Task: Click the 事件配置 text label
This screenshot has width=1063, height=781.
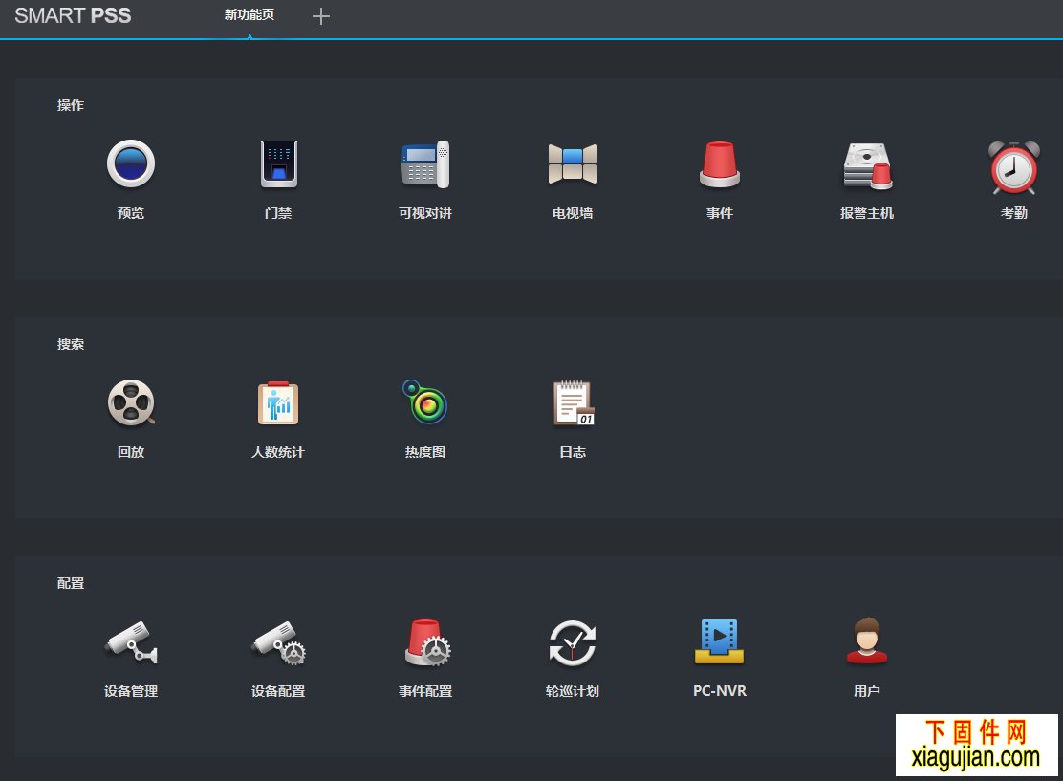Action: [425, 691]
